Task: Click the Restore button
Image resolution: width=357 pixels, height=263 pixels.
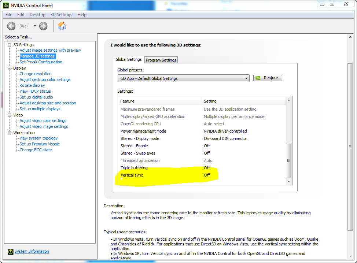Action: click(268, 78)
